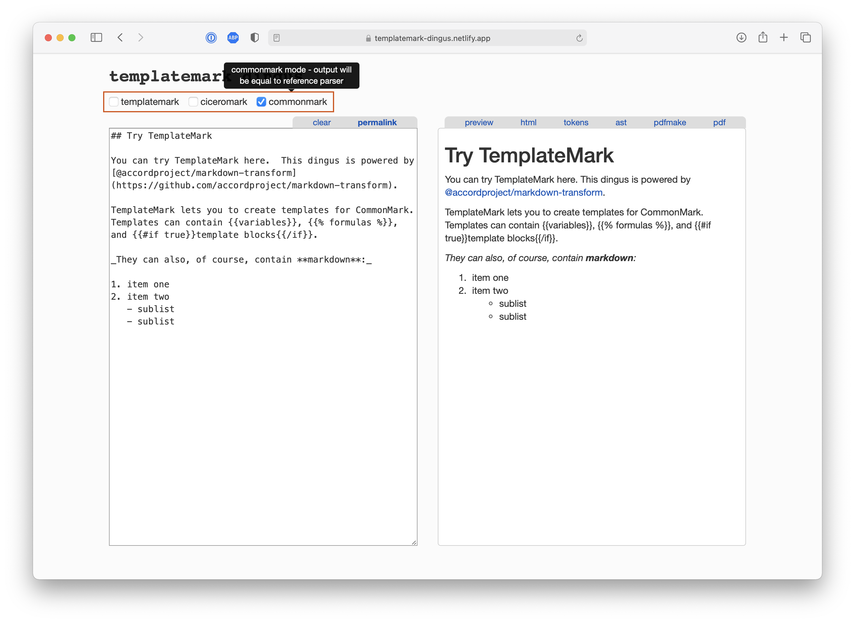855x623 pixels.
Task: Click the permalink link
Action: pyautogui.click(x=377, y=123)
